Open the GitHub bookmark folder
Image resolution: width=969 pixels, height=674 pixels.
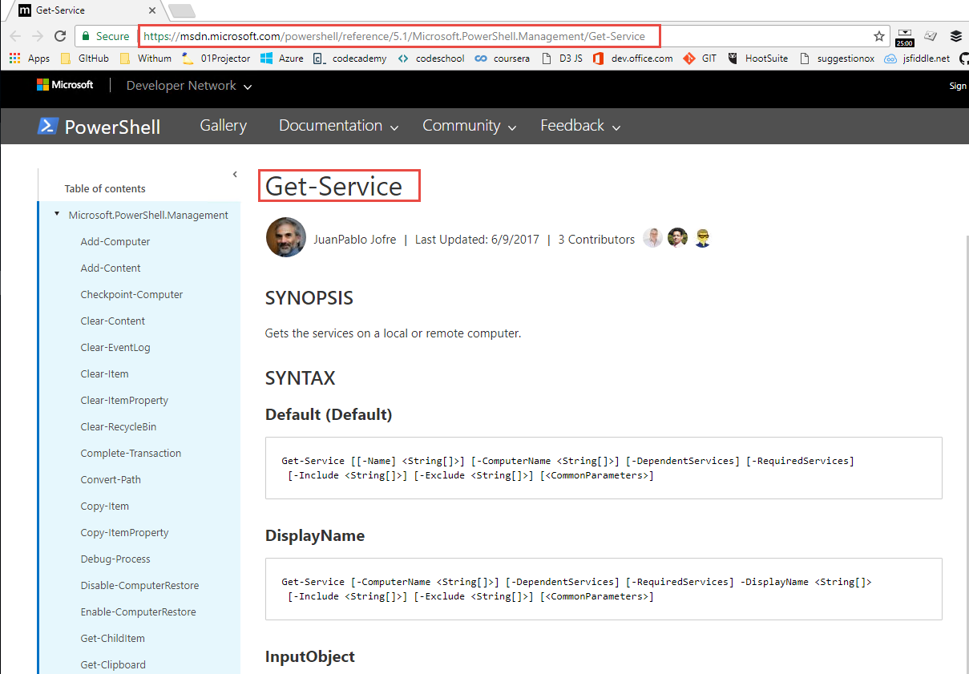click(85, 59)
